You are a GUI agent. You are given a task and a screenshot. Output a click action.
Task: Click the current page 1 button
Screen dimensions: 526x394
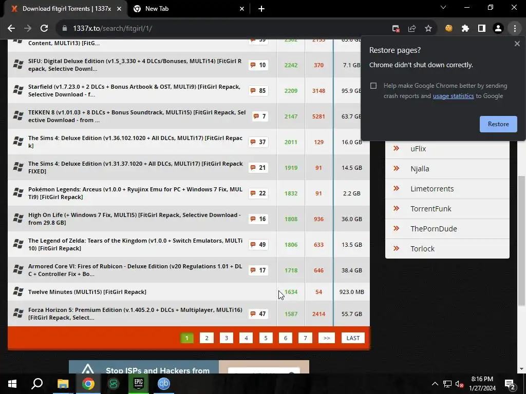(x=187, y=338)
